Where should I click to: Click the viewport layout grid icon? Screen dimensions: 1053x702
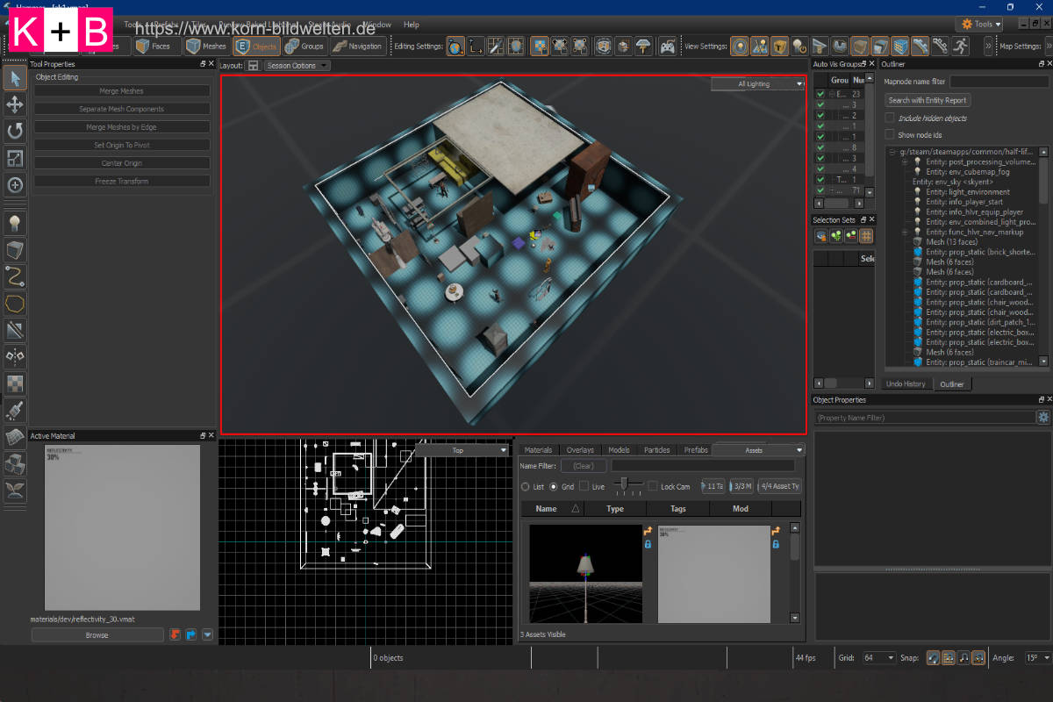tap(253, 65)
